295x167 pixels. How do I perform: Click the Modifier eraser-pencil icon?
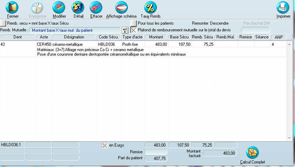click(59, 7)
